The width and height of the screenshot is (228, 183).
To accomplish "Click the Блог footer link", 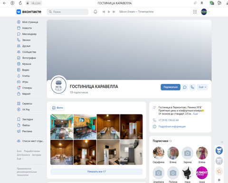I will click(19, 151).
